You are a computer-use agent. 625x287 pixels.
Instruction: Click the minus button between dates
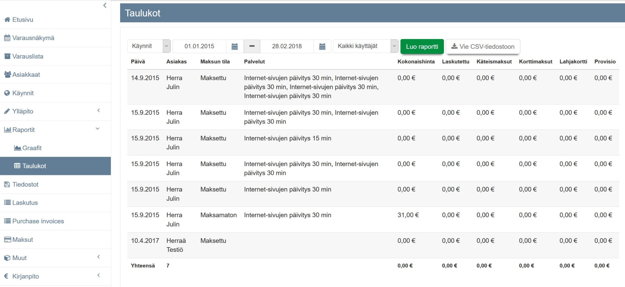click(252, 46)
